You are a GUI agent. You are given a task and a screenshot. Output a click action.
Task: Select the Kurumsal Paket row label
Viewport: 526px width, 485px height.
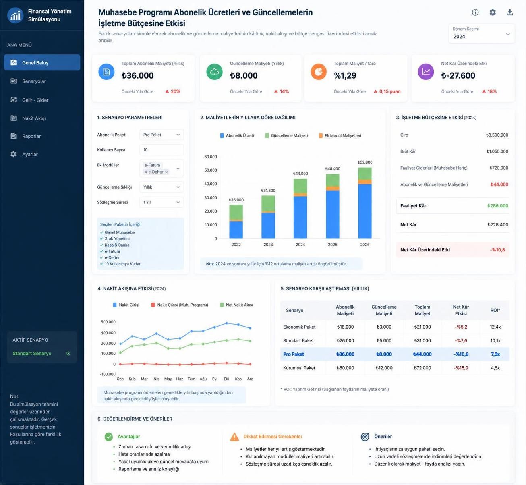pos(299,368)
